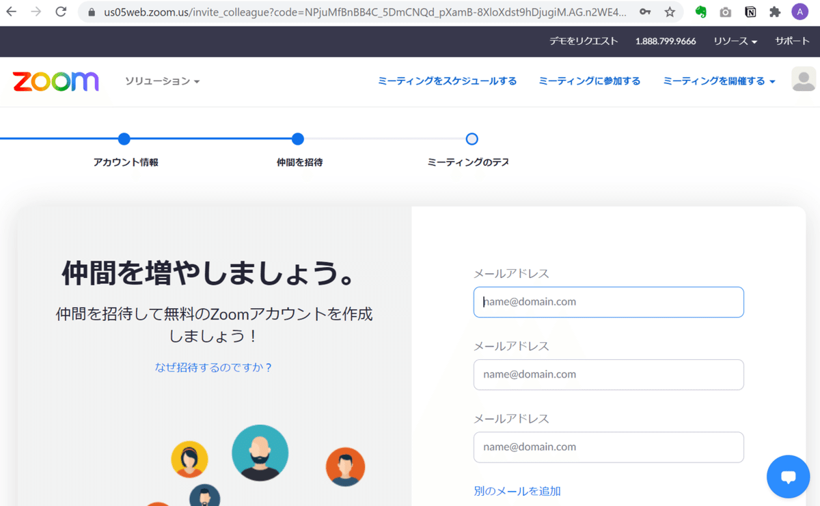The width and height of the screenshot is (820, 506).
Task: Click the 仲間を招待 step label
Action: click(x=299, y=163)
